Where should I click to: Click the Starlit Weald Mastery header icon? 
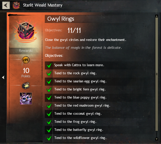[16, 5]
